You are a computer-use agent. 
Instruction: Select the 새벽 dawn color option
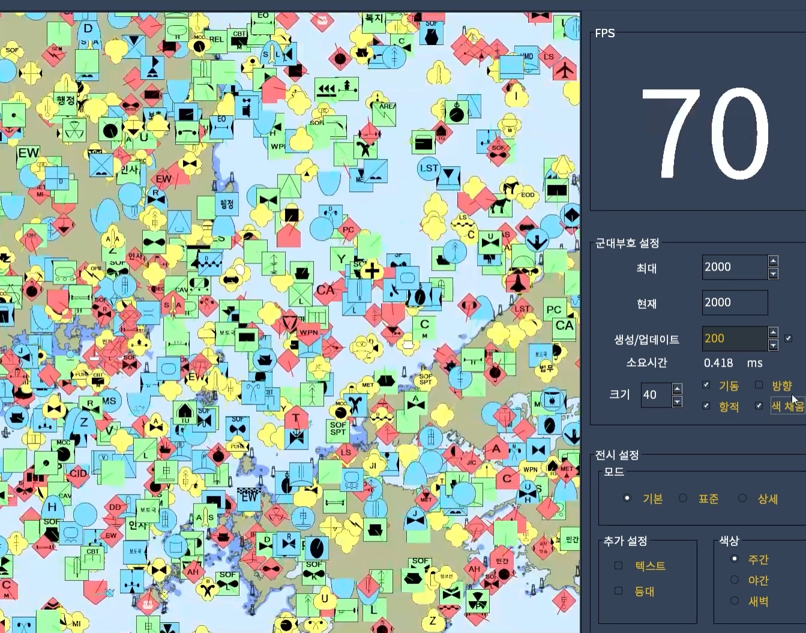tap(734, 601)
